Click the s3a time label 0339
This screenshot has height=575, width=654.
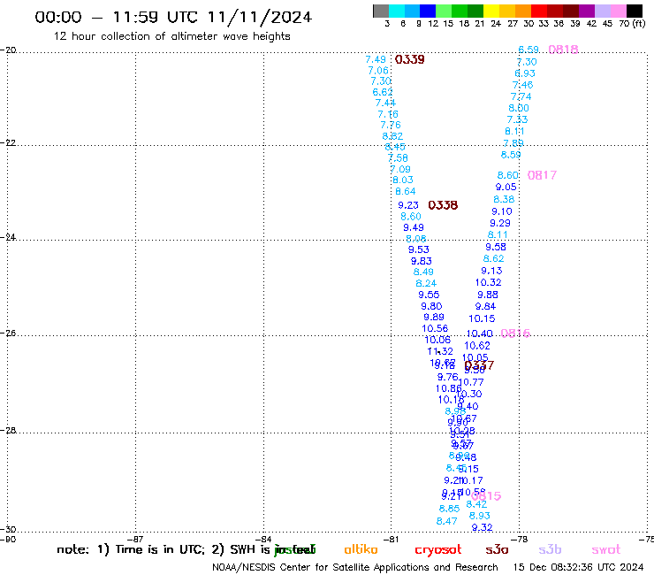[409, 60]
